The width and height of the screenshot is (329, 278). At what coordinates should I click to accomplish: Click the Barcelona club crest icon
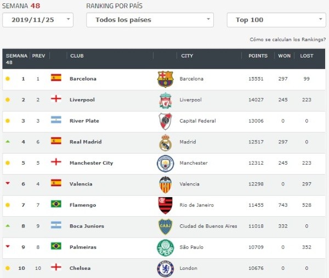[x=164, y=79]
